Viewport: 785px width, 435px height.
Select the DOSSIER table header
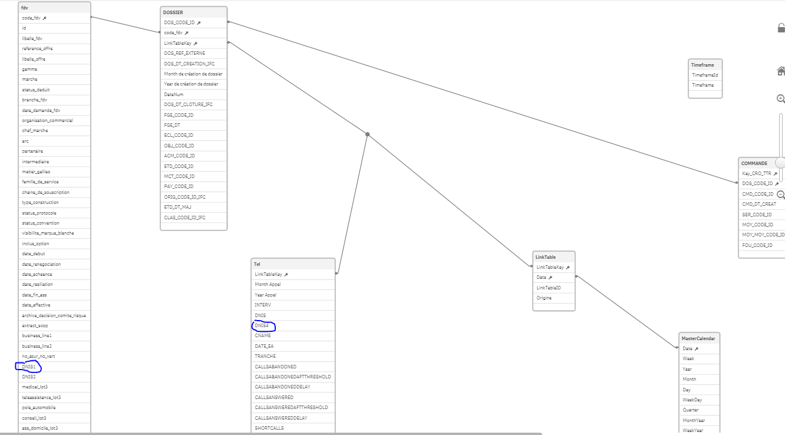[x=194, y=12]
